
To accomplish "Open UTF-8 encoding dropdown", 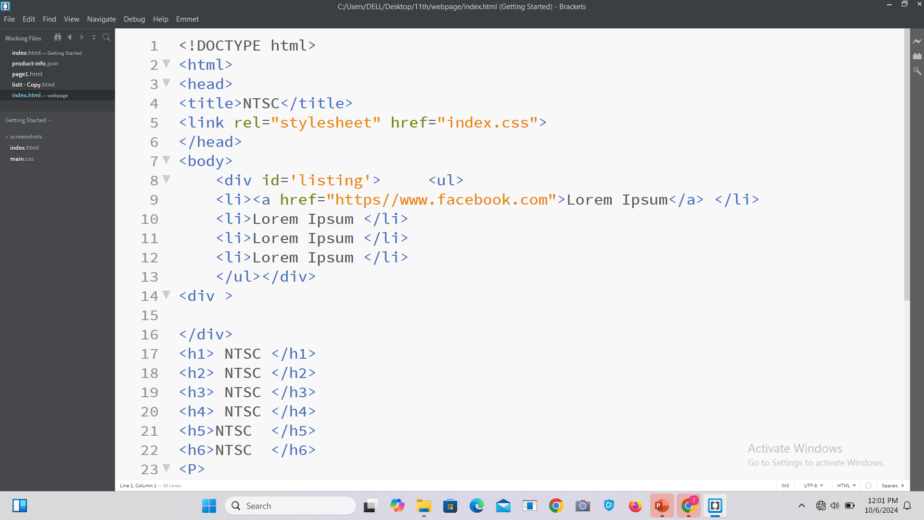I will point(814,485).
